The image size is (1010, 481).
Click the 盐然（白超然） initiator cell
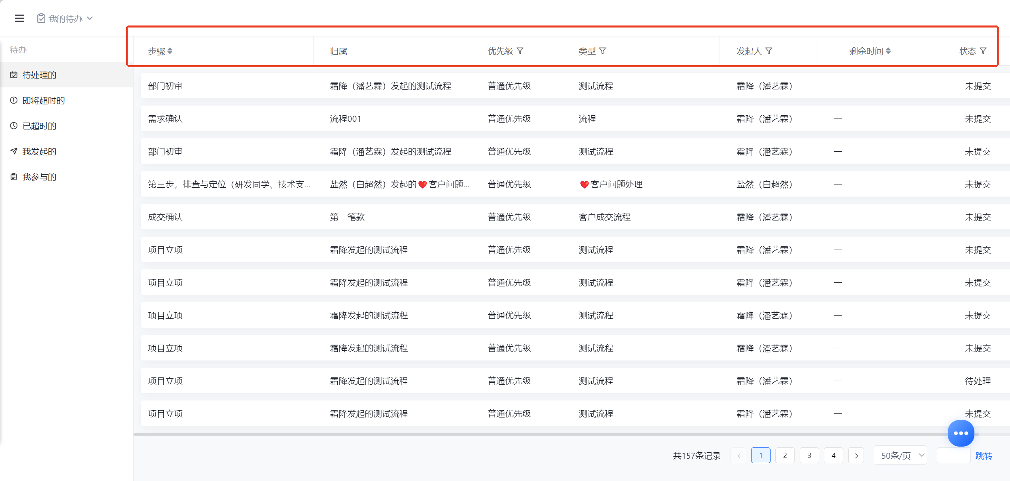click(x=764, y=184)
